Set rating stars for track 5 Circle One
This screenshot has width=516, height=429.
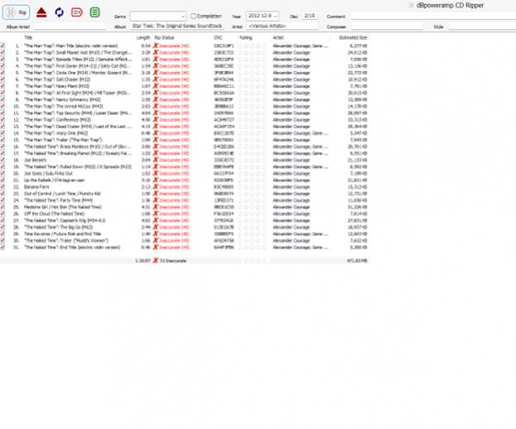coord(255,71)
